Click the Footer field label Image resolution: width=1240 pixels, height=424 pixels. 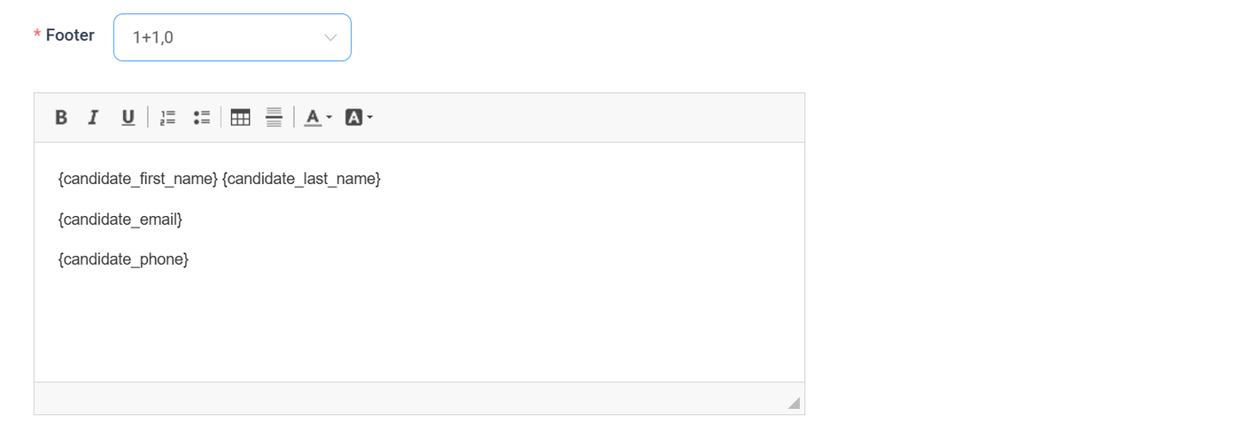69,35
